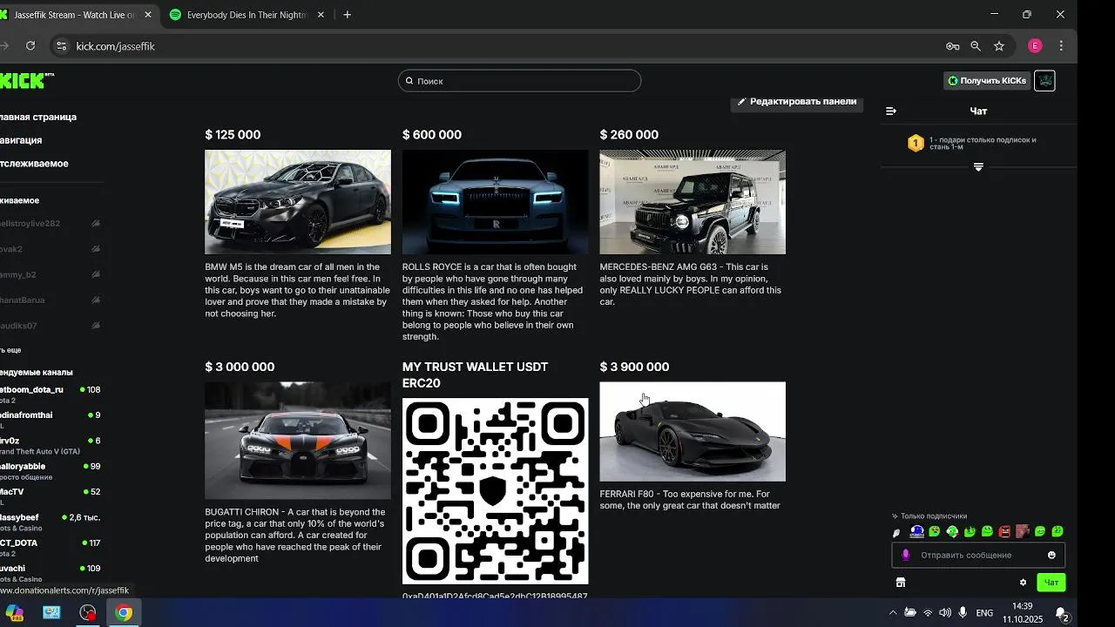Click the Get KICKs button

(x=987, y=81)
